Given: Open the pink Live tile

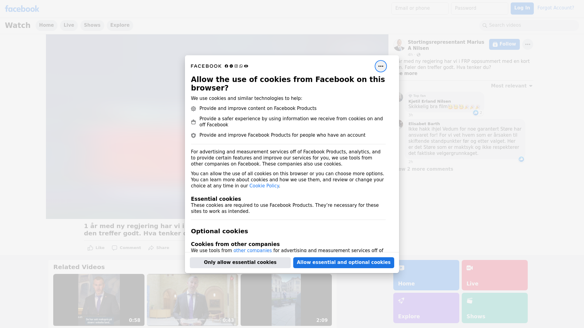Looking at the screenshot, I should [495, 275].
